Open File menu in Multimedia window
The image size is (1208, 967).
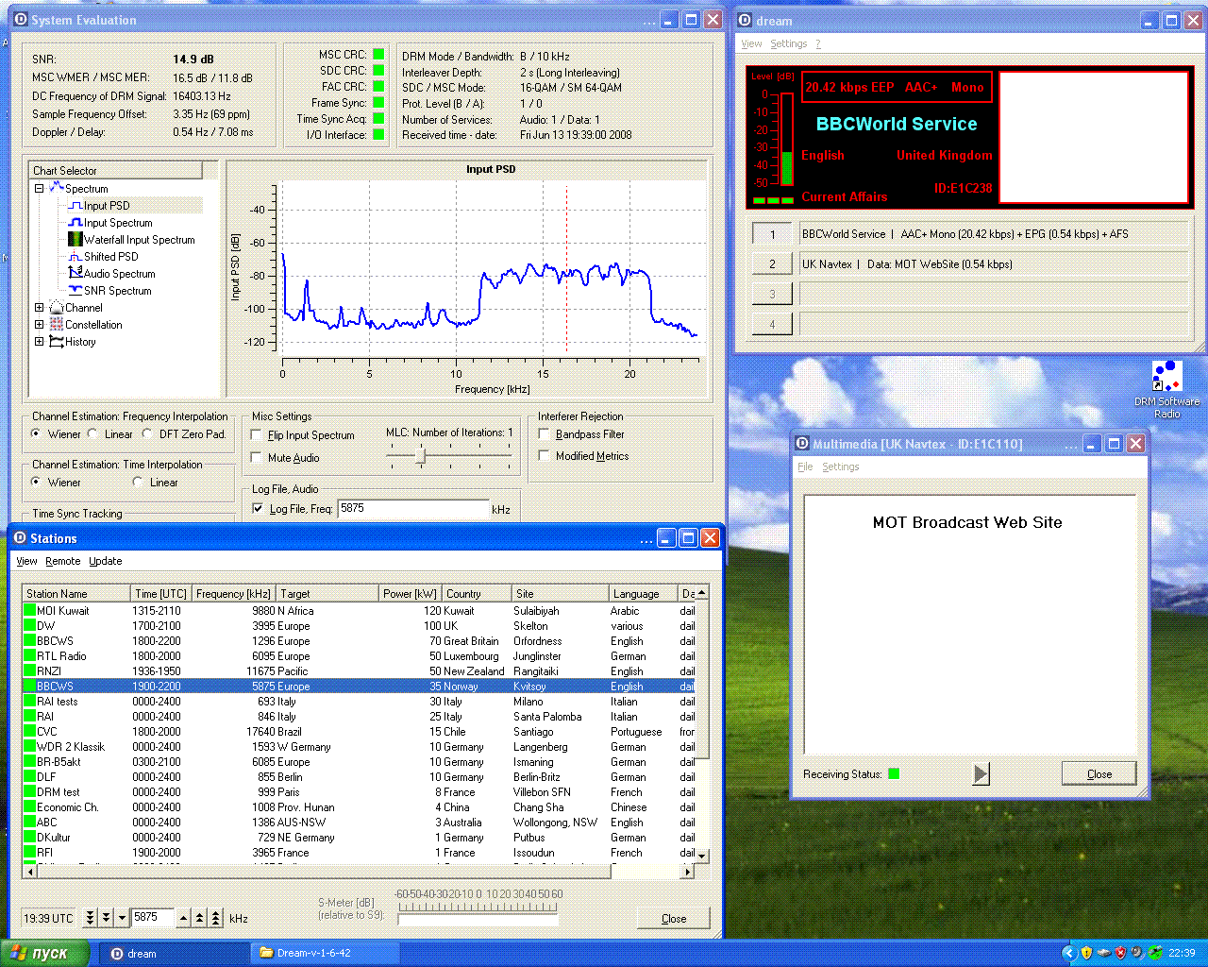805,467
